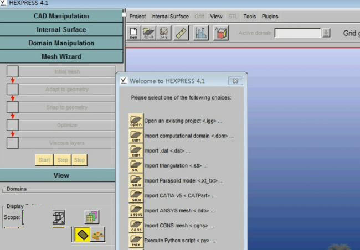Screen dimensions: 360x250
Task: Select 'Open an existing project <.igg>' text
Action: tap(183, 121)
